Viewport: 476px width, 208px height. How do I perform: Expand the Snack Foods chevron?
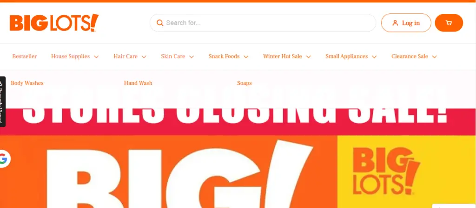246,57
